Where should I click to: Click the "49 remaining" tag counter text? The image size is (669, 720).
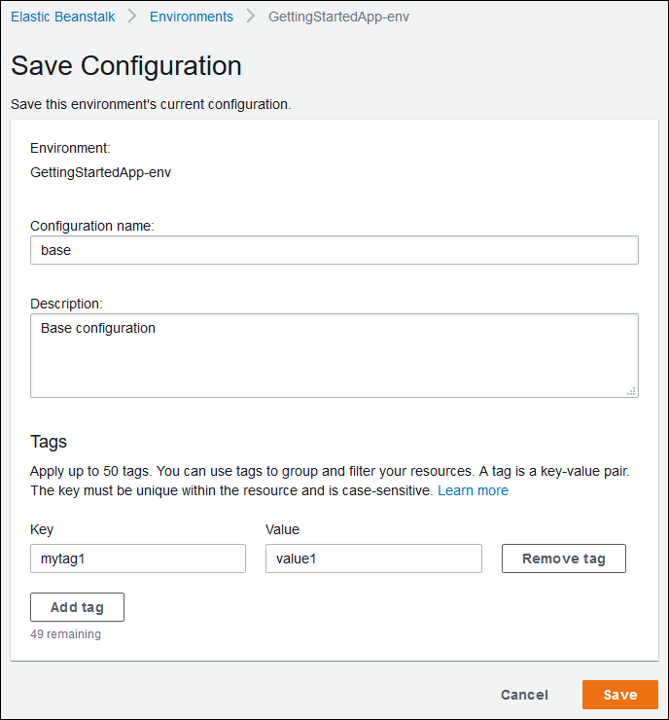point(65,633)
